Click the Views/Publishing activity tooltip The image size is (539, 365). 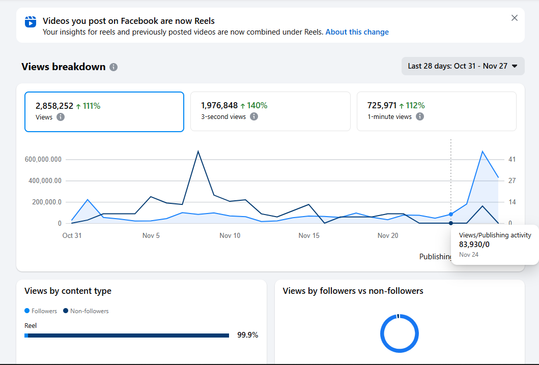pyautogui.click(x=494, y=245)
